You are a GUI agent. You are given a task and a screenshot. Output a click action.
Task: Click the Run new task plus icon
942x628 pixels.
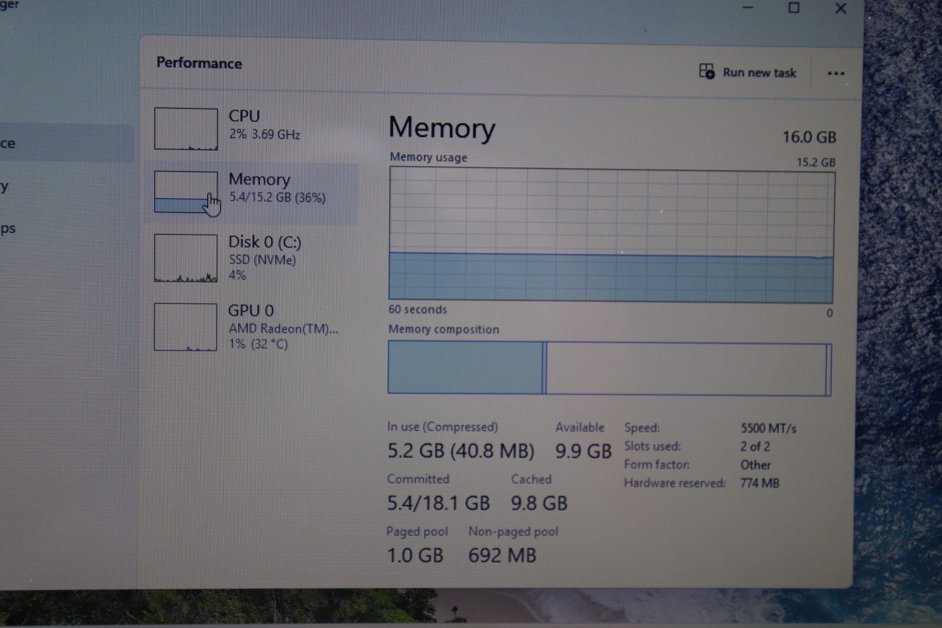[x=706, y=71]
